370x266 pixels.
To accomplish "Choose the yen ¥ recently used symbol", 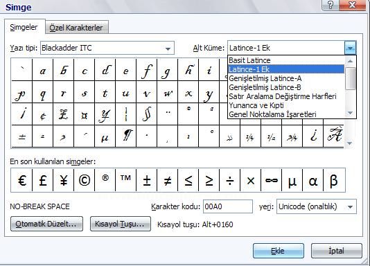I will (64, 180).
